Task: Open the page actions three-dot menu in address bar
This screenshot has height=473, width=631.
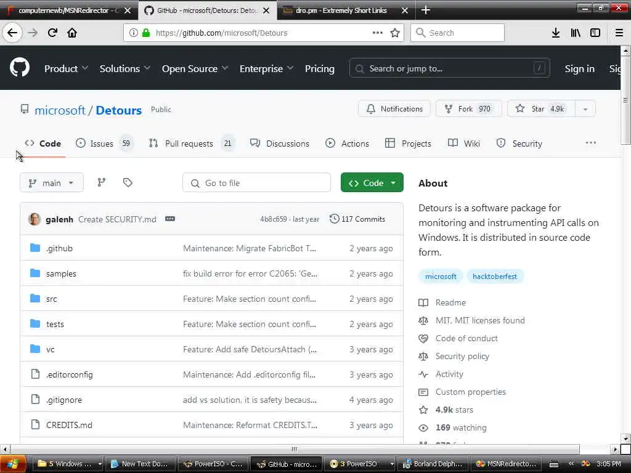Action: coord(378,33)
